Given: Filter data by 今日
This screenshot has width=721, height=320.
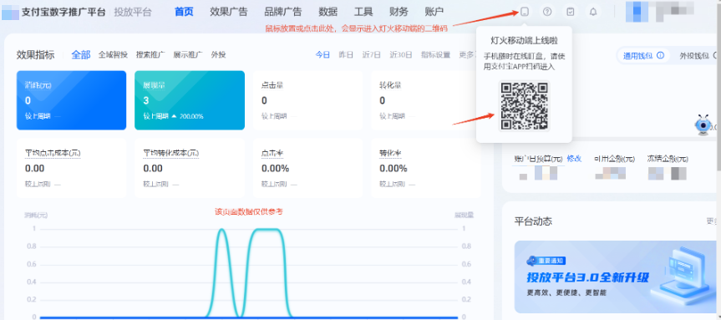Looking at the screenshot, I should coord(322,54).
